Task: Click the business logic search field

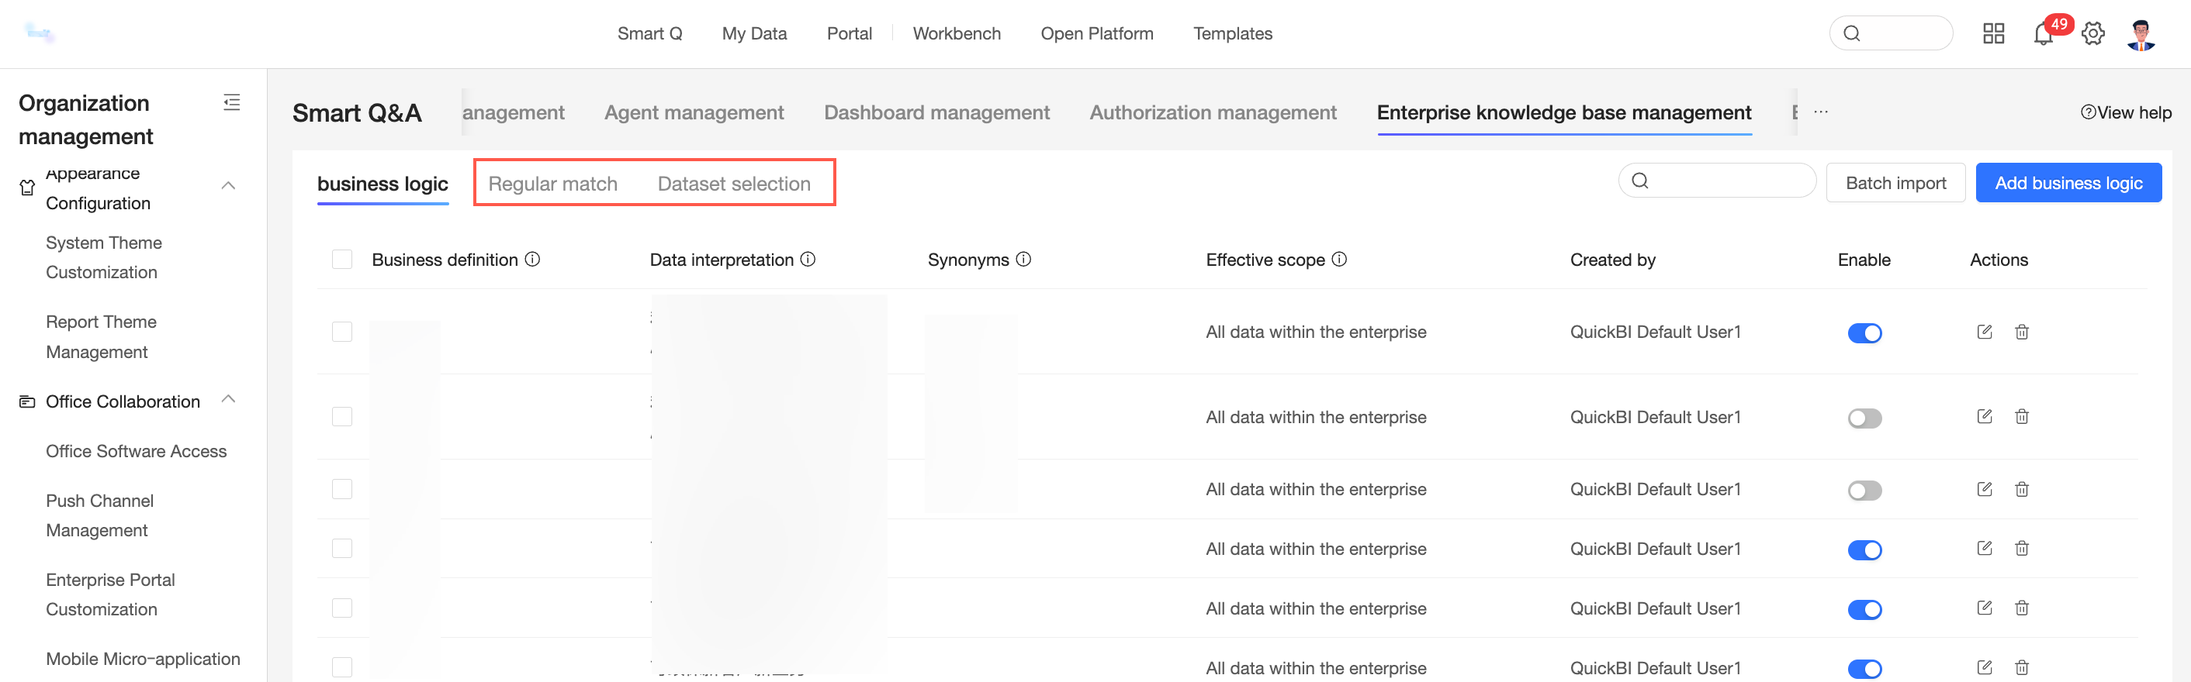Action: pos(1726,181)
